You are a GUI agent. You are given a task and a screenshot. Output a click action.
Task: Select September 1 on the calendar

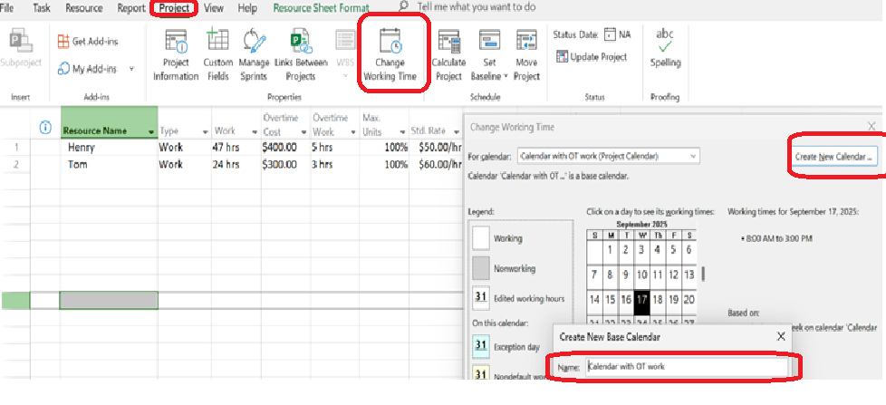(x=610, y=250)
